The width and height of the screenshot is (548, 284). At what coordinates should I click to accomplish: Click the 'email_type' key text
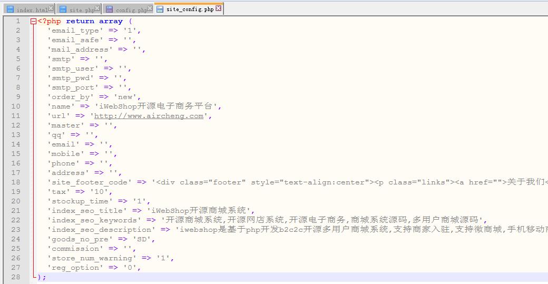point(75,31)
